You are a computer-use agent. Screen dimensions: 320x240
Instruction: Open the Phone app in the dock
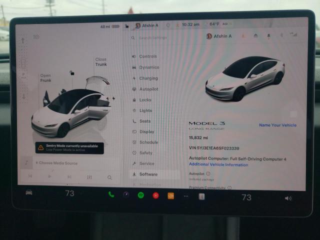tap(111, 194)
